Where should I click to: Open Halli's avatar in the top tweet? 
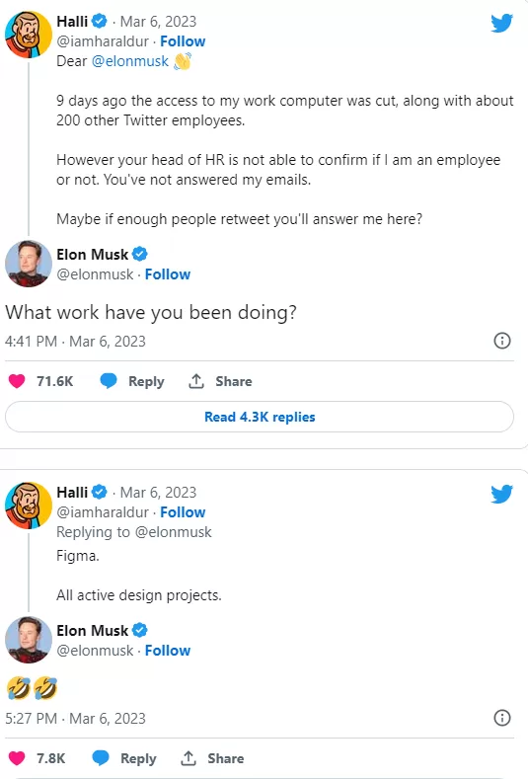tap(29, 35)
